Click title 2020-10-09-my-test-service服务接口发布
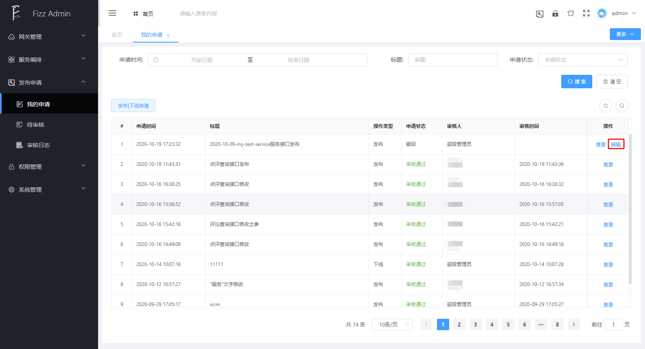 coord(255,144)
